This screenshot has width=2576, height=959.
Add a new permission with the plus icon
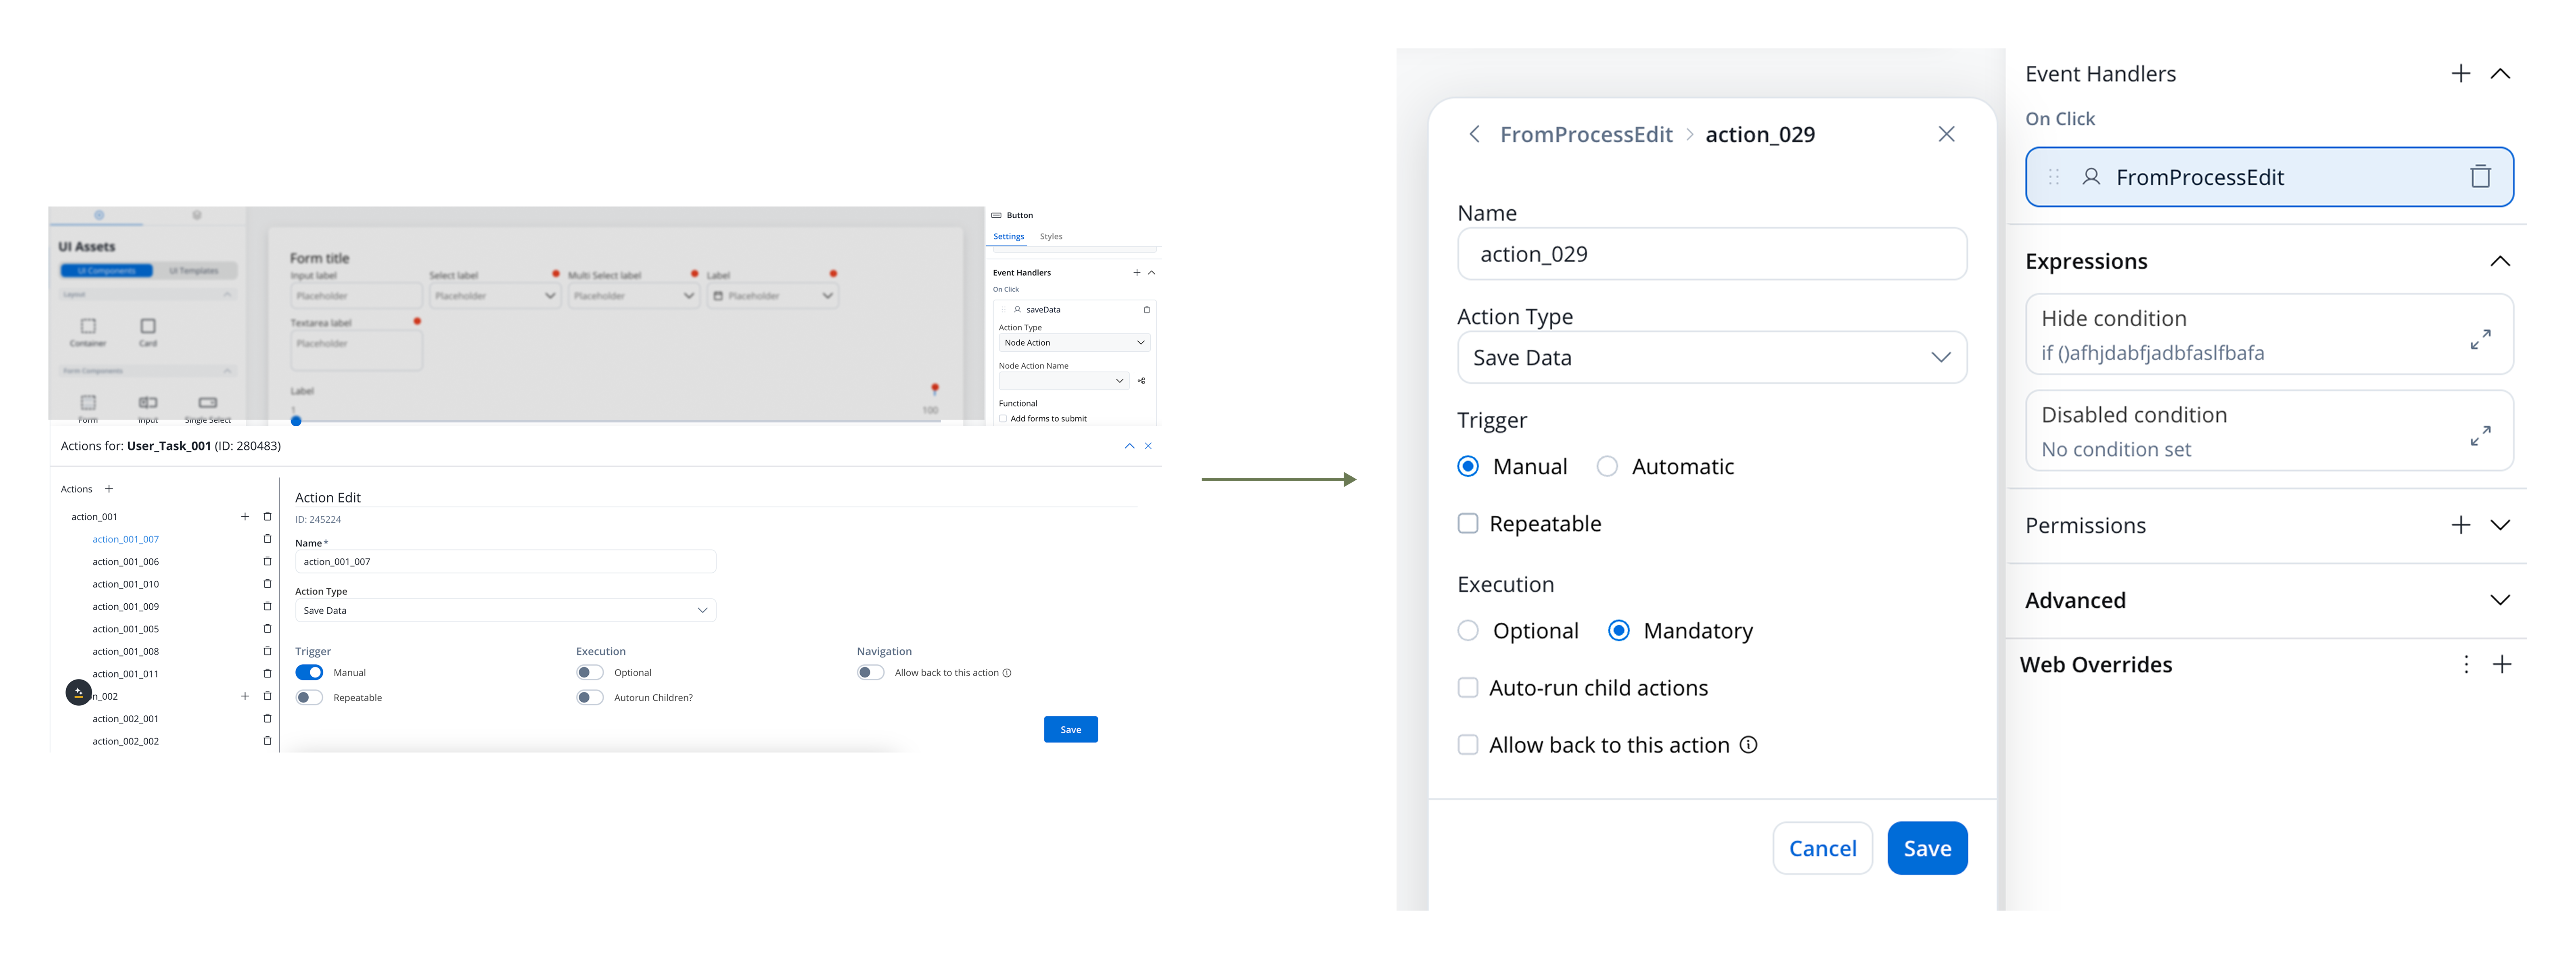point(2461,525)
